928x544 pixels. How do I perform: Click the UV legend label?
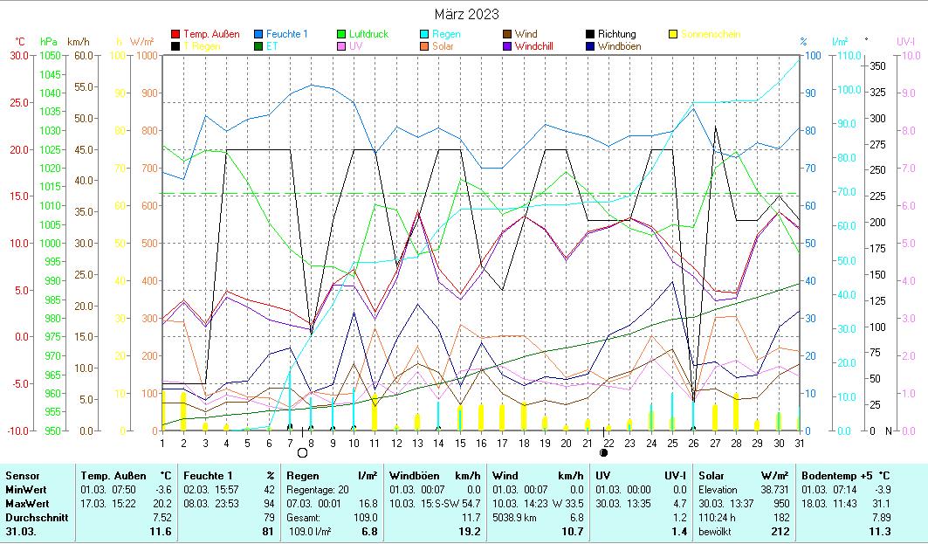pyautogui.click(x=355, y=46)
